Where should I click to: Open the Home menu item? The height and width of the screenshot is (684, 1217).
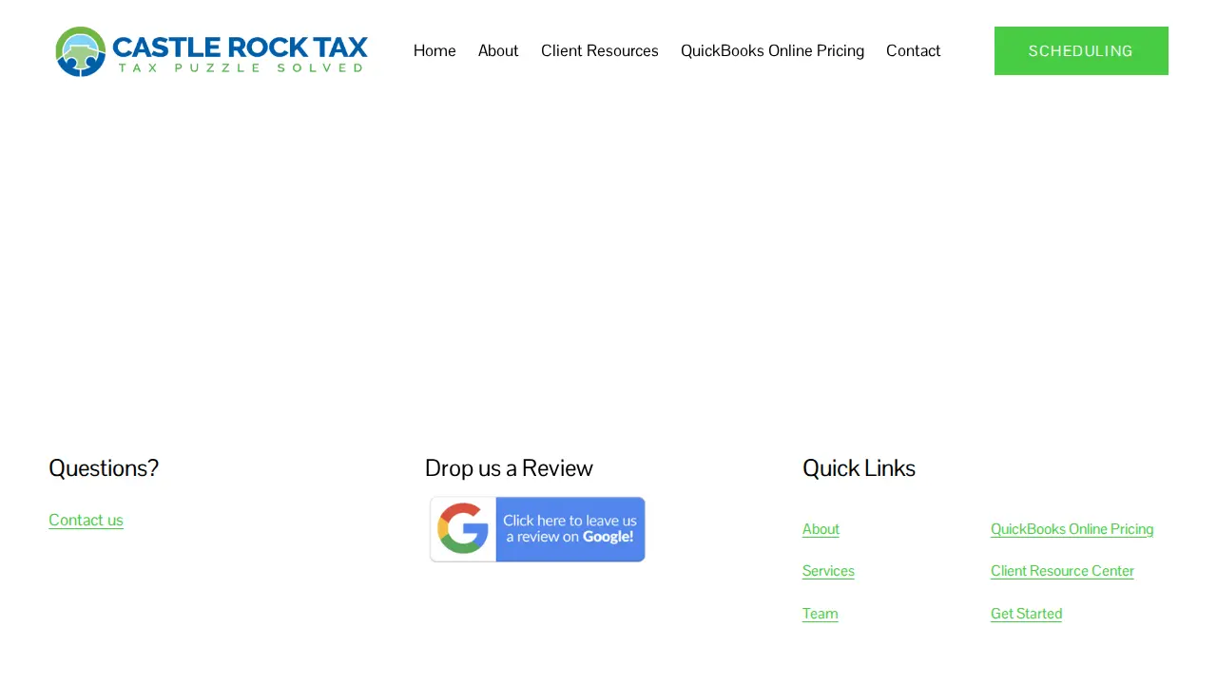coord(435,51)
